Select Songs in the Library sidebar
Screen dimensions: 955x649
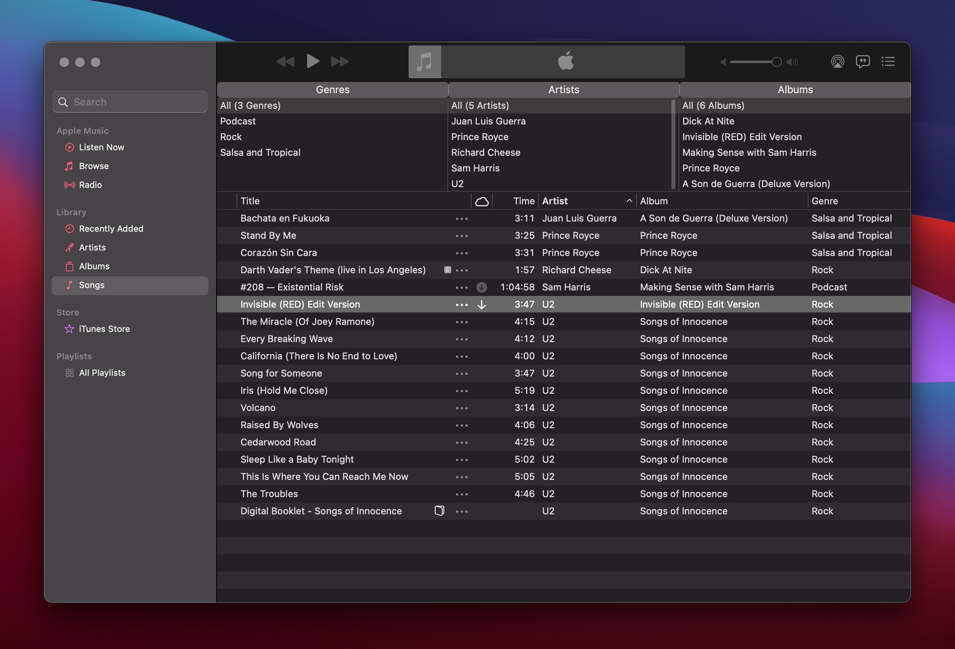[x=91, y=285]
